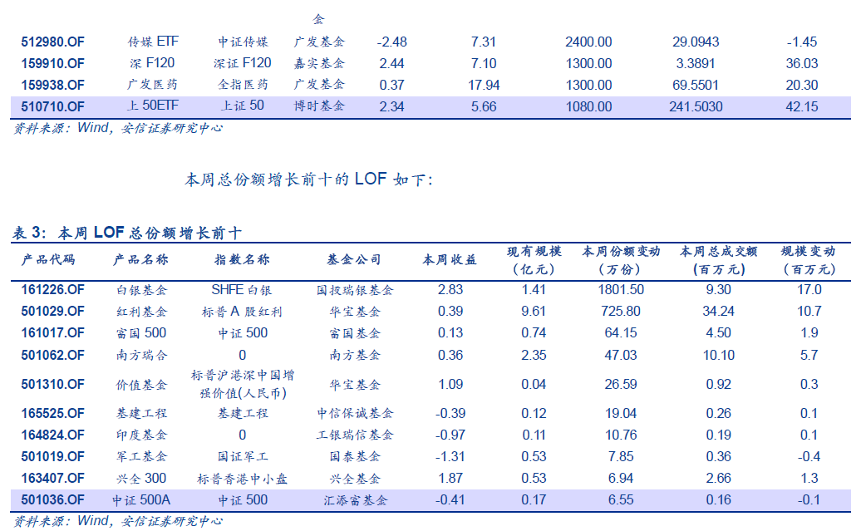Click LOF code 161017.OF
Screen dimensions: 856x531
52,333
